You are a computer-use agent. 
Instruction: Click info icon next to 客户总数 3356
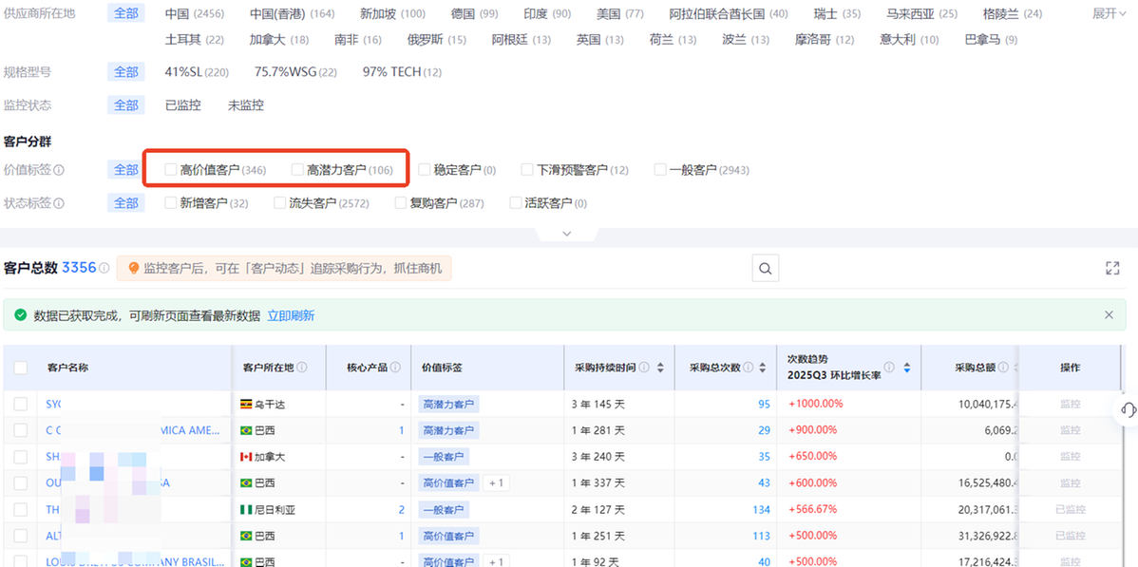pyautogui.click(x=104, y=269)
